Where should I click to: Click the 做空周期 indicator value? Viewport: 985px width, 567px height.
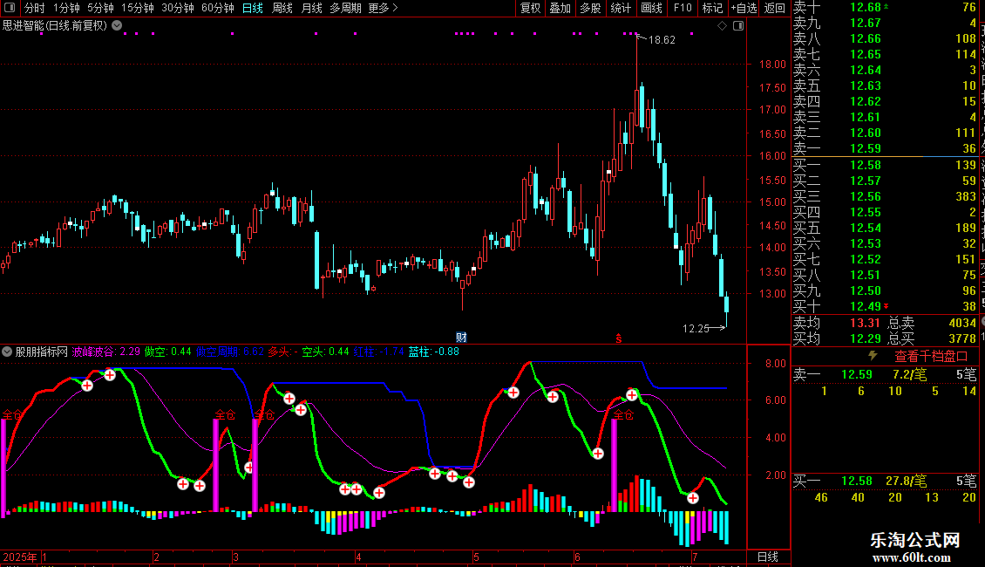pyautogui.click(x=230, y=352)
